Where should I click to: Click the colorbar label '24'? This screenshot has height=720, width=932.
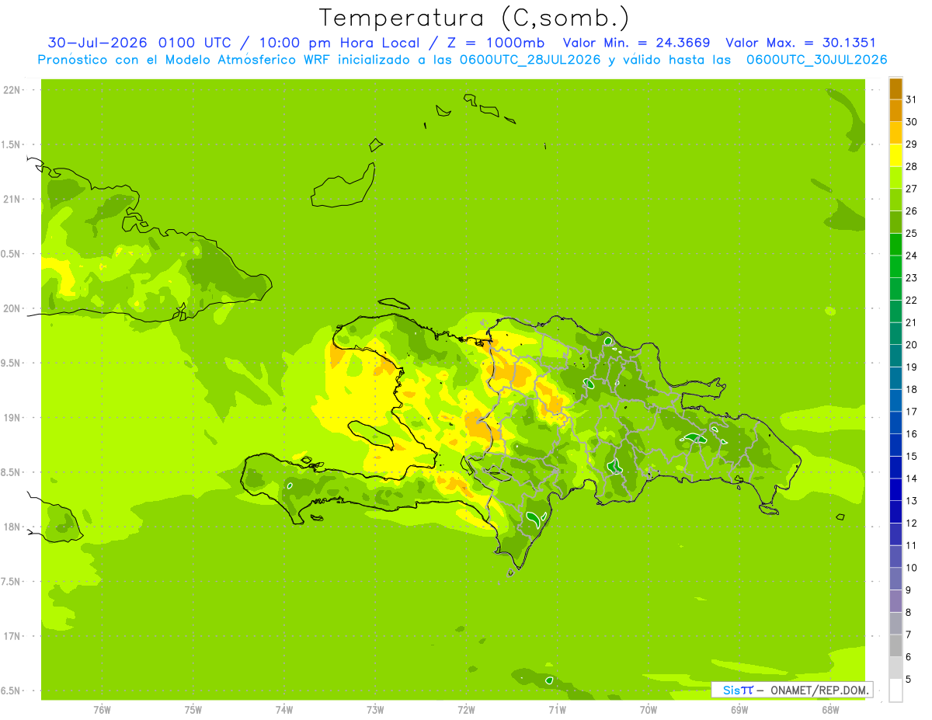click(911, 256)
